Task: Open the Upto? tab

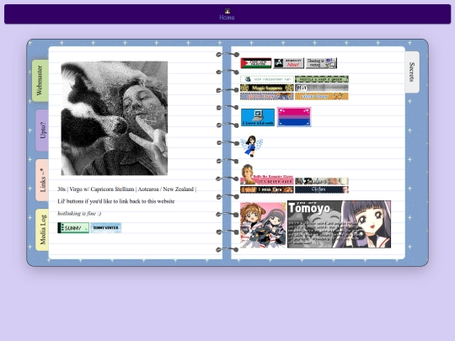Action: tap(42, 131)
